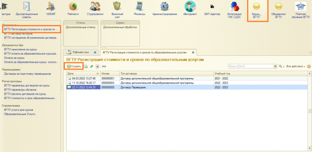Click the Создать button
Image resolution: width=312 pixels, height=152 pixels.
74,66
